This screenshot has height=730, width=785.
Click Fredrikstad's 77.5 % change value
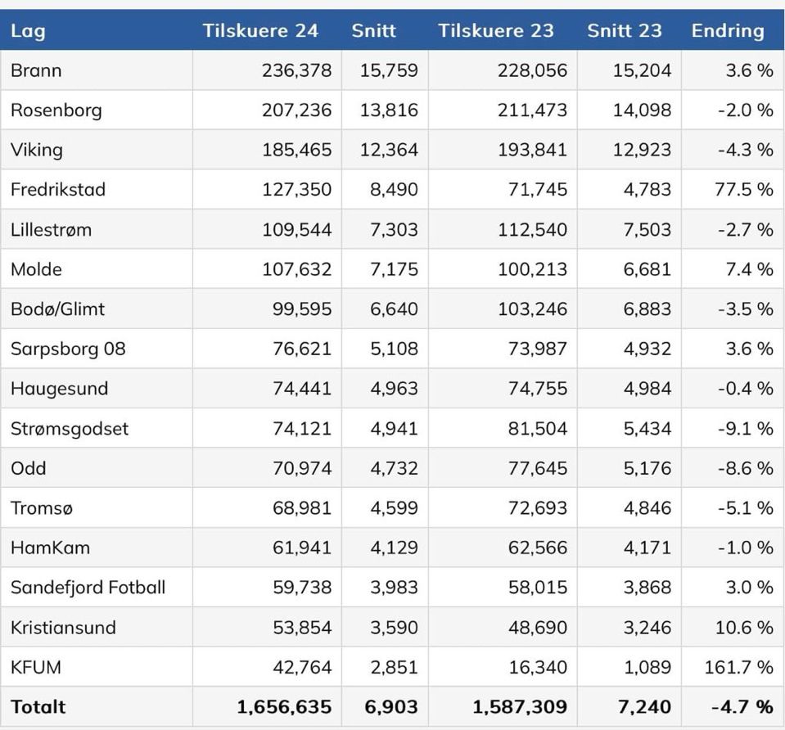point(738,190)
